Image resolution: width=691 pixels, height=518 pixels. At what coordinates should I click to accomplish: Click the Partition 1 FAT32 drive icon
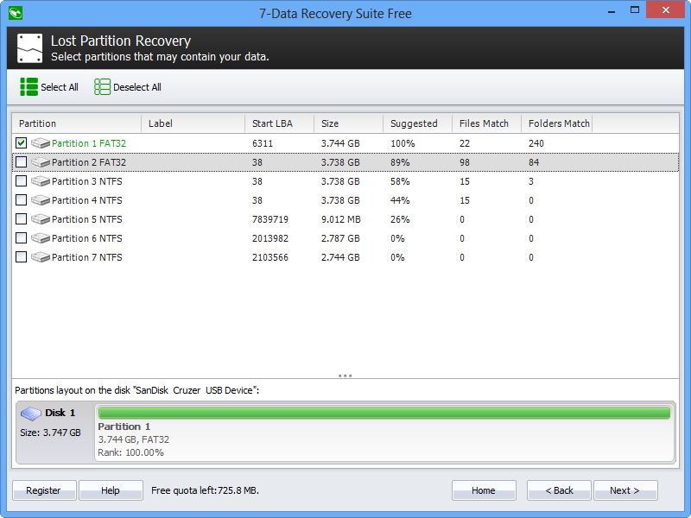click(41, 143)
